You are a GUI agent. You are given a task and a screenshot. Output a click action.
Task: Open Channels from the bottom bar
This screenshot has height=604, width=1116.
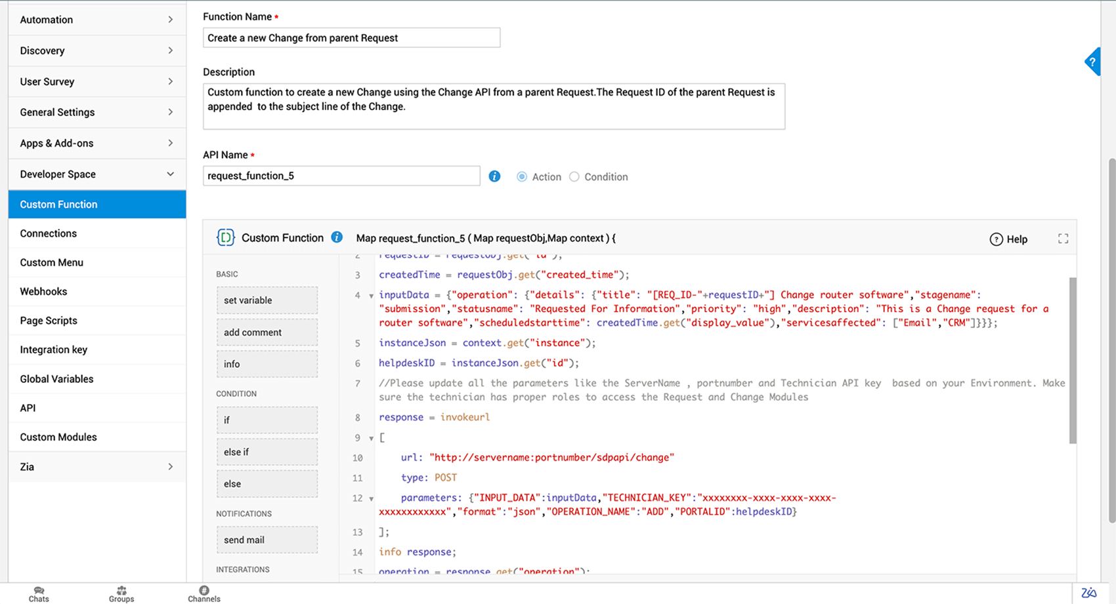tap(204, 594)
